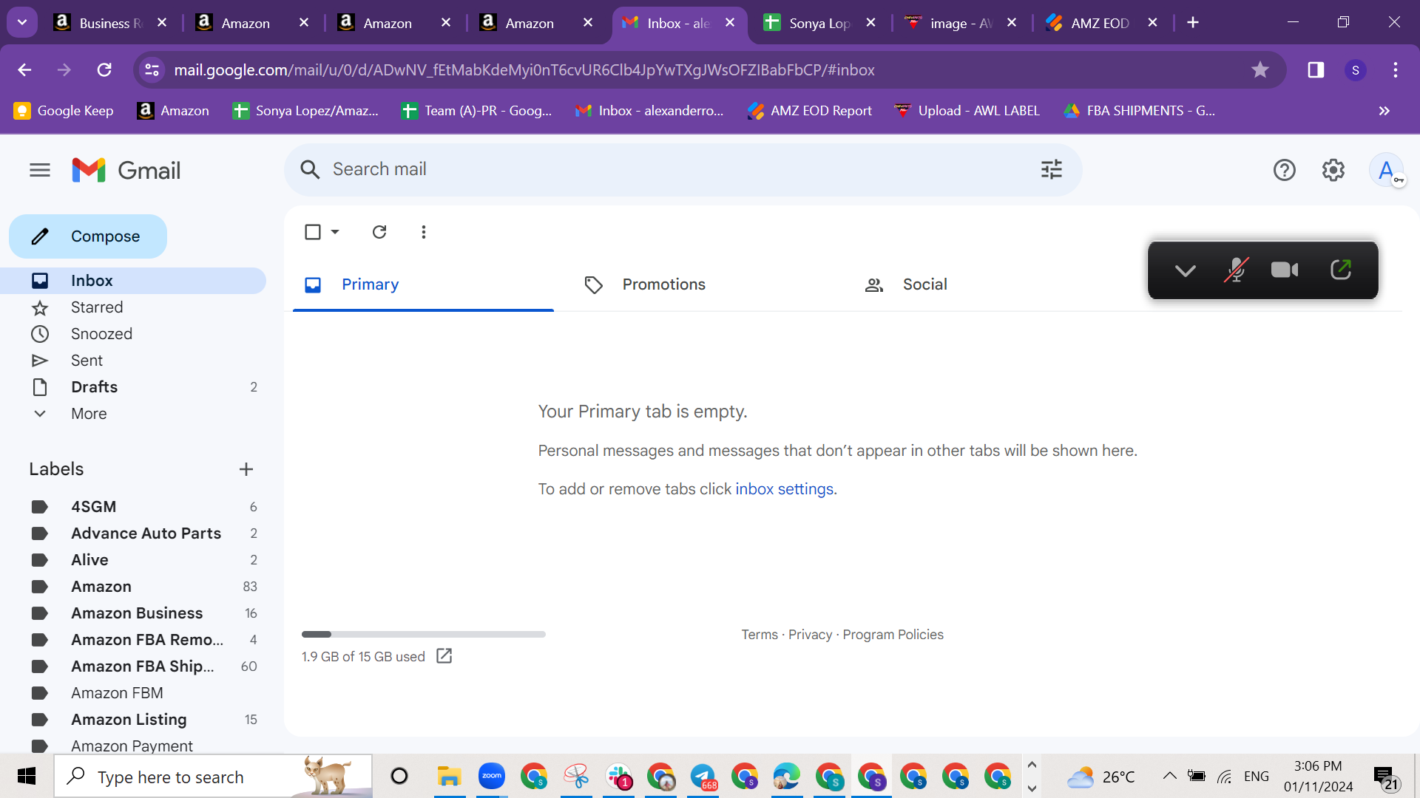This screenshot has height=798, width=1420.
Task: Go back to the previous page
Action: click(x=24, y=69)
